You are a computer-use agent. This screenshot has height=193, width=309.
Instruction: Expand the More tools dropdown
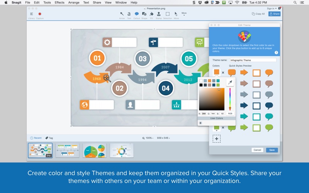click(x=184, y=14)
